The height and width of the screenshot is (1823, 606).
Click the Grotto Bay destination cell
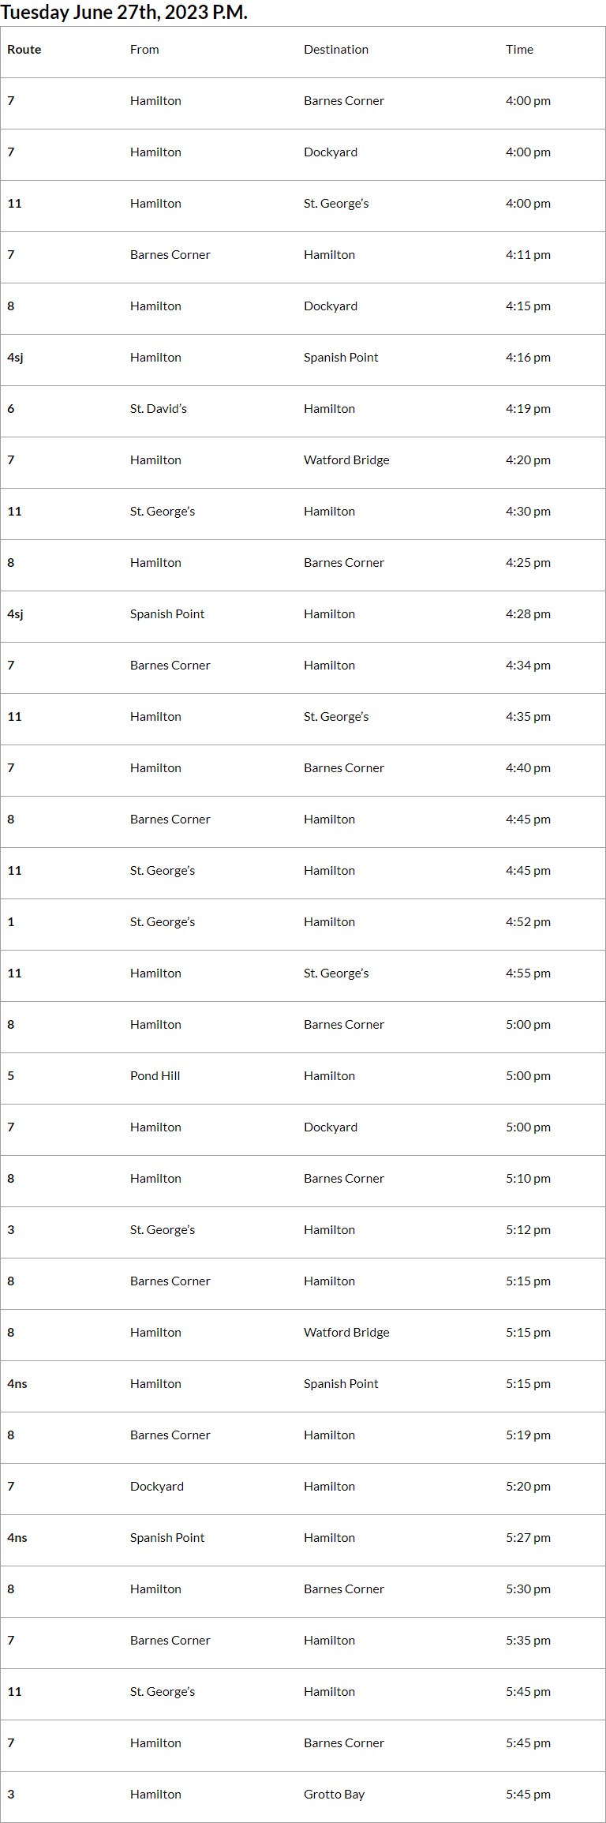point(335,1795)
